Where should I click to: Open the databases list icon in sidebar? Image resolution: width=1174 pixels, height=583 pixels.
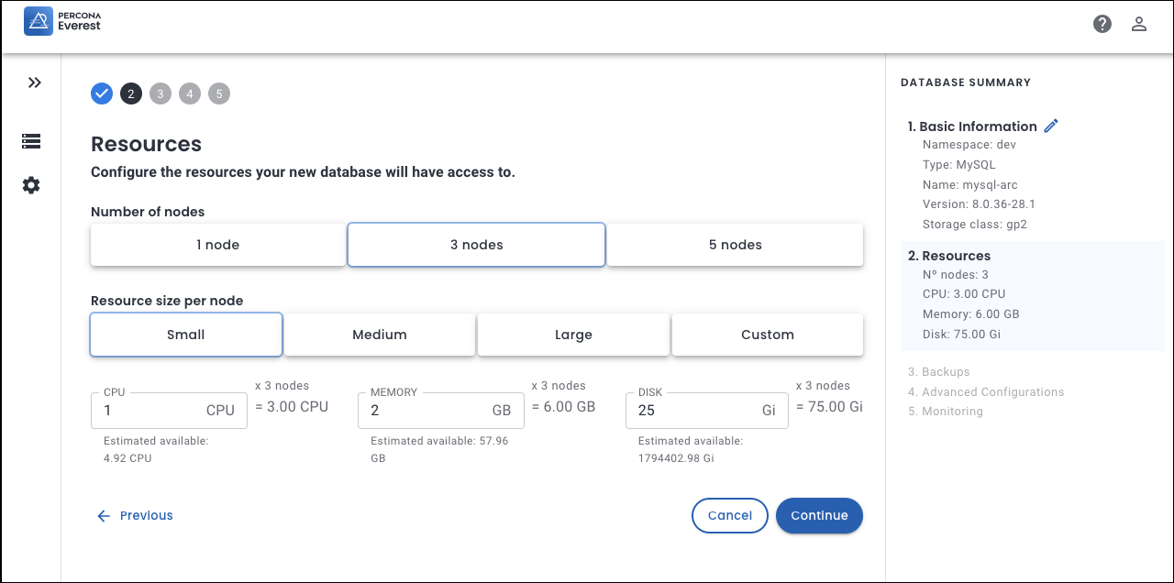31,141
